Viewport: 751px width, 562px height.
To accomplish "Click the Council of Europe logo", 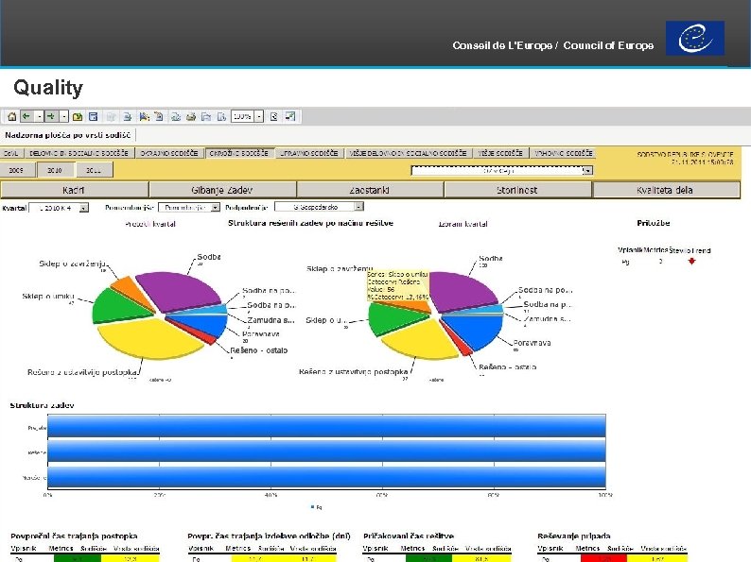I will click(695, 39).
